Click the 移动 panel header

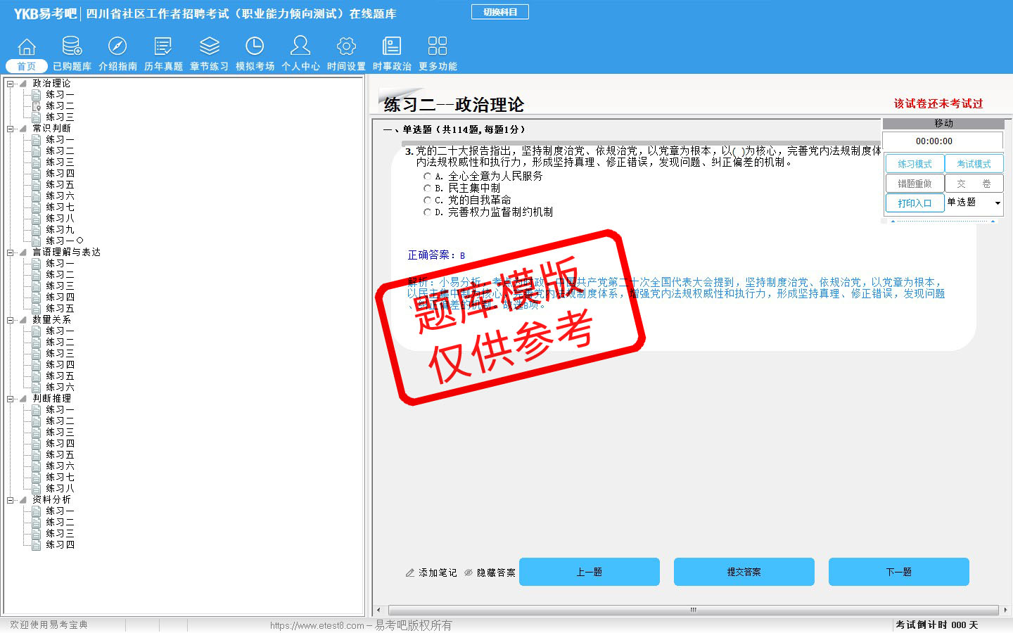coord(943,123)
